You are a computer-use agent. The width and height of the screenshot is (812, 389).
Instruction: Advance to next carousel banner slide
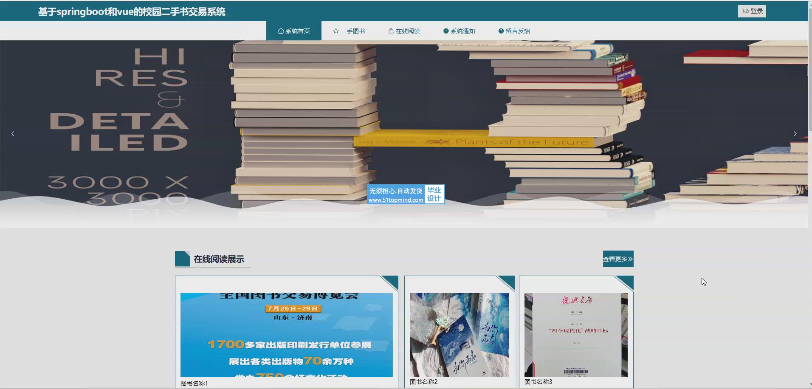795,134
